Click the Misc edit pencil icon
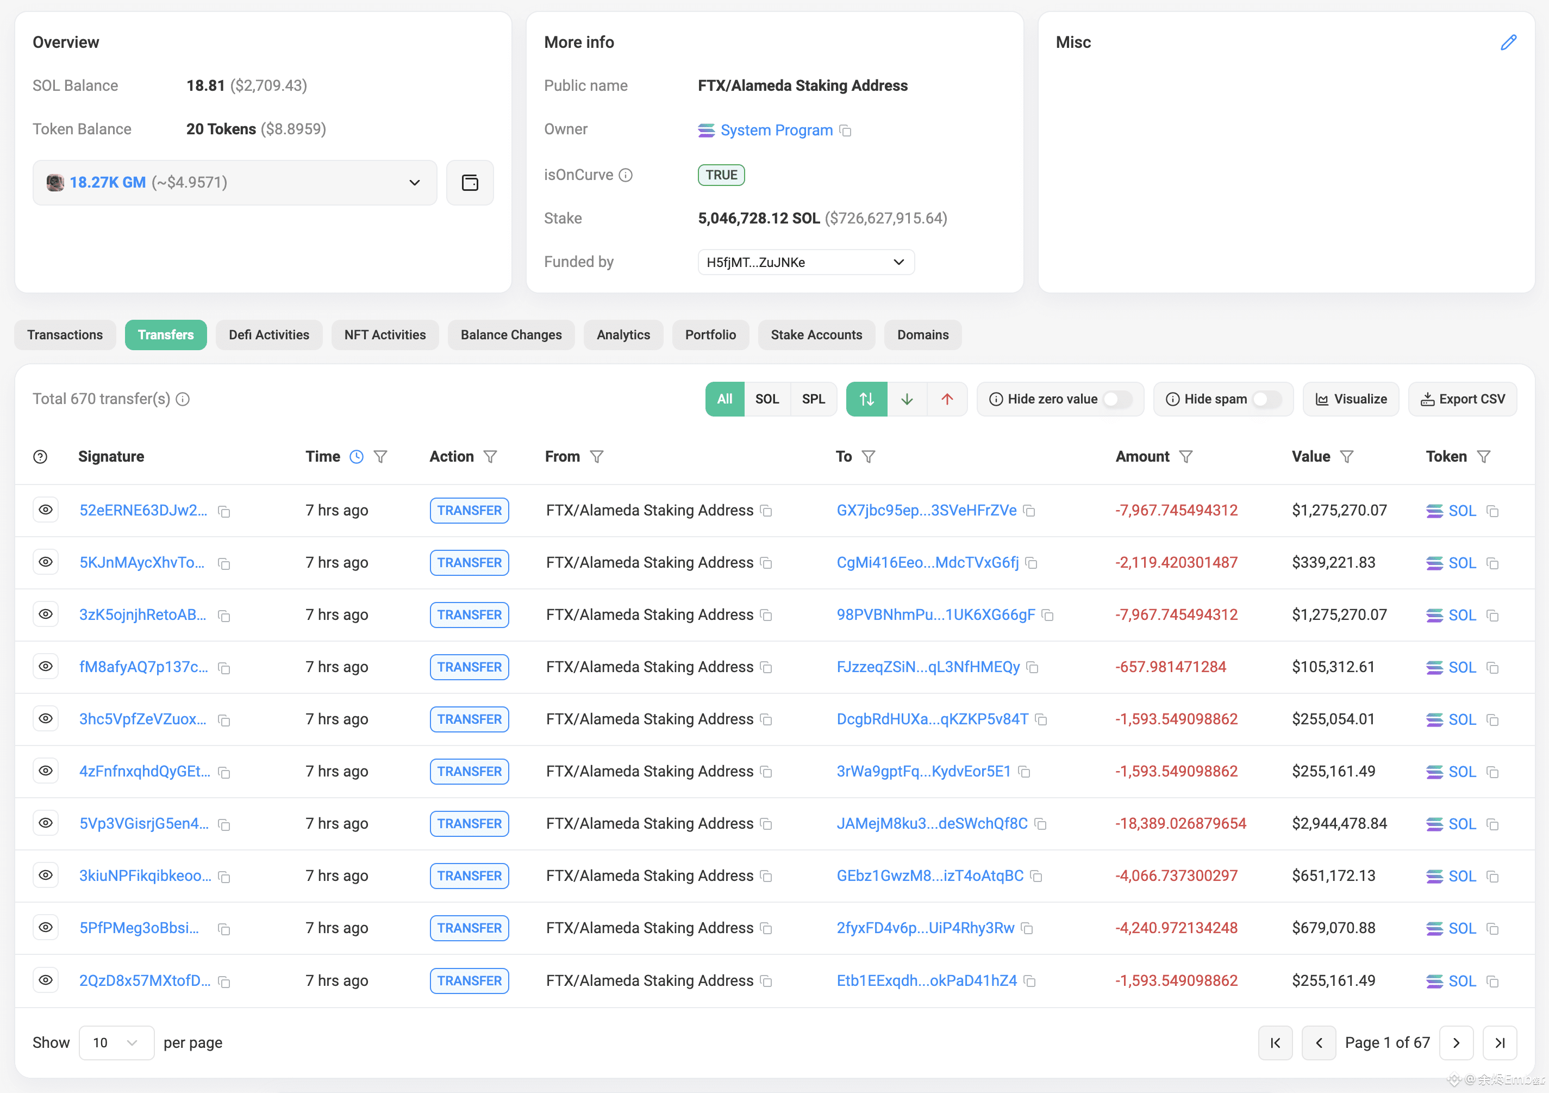The height and width of the screenshot is (1093, 1549). pos(1509,42)
